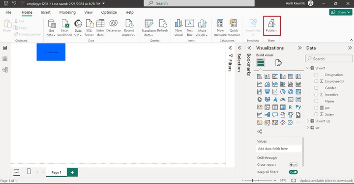Select the Stacked bar chart visualization
Viewport: 354px width, 184px height.
(260, 77)
